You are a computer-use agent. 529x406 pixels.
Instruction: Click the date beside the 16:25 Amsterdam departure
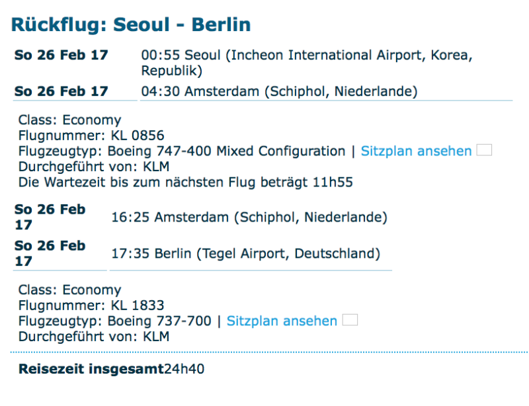(x=50, y=217)
